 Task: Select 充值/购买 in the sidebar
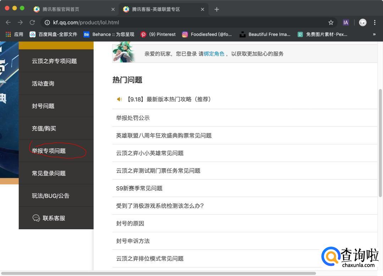pyautogui.click(x=56, y=128)
